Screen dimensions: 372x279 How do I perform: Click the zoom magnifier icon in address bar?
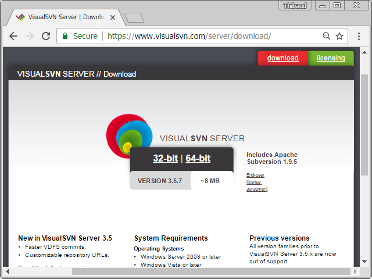tap(327, 36)
